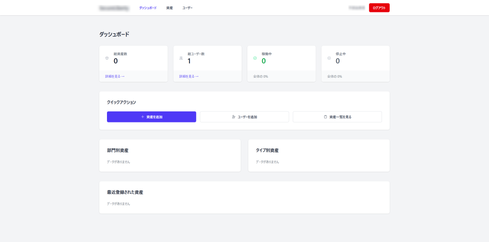The image size is (489, 242).
Task: Click the plus icon in 資産を追加
Action: point(142,117)
